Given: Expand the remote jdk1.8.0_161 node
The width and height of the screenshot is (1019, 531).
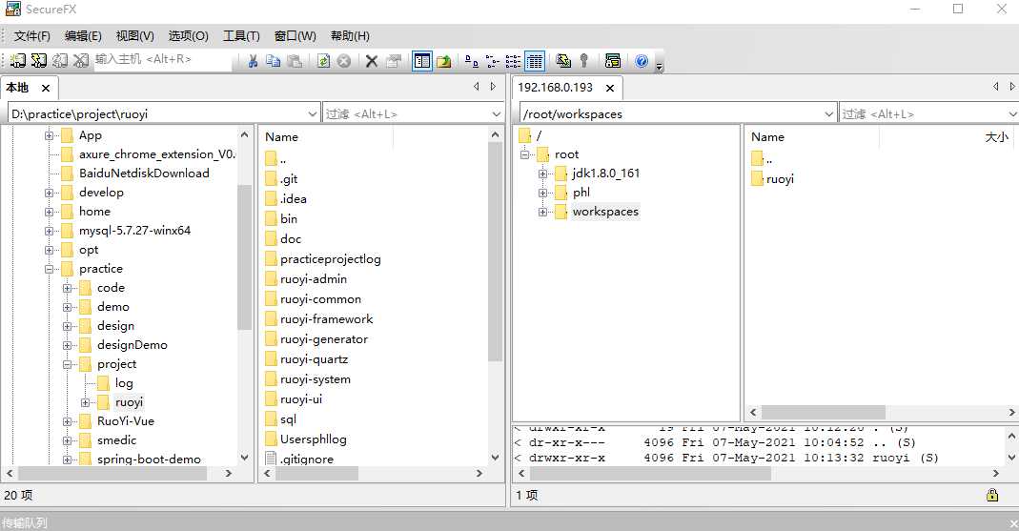Looking at the screenshot, I should (542, 174).
